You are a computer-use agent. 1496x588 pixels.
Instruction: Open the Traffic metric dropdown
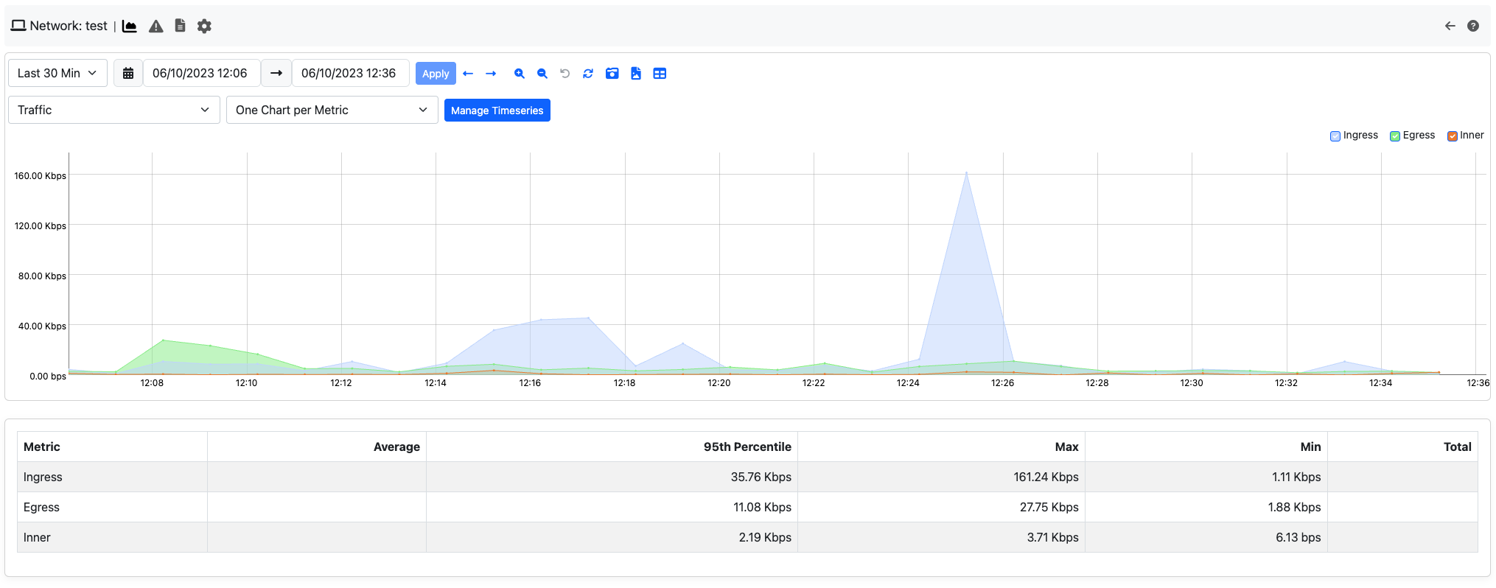tap(114, 110)
